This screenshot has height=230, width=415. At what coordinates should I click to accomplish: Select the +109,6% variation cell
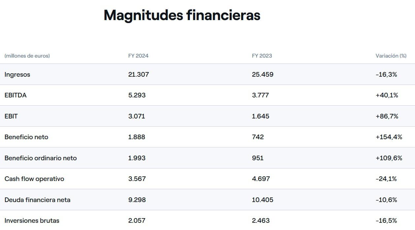click(389, 158)
